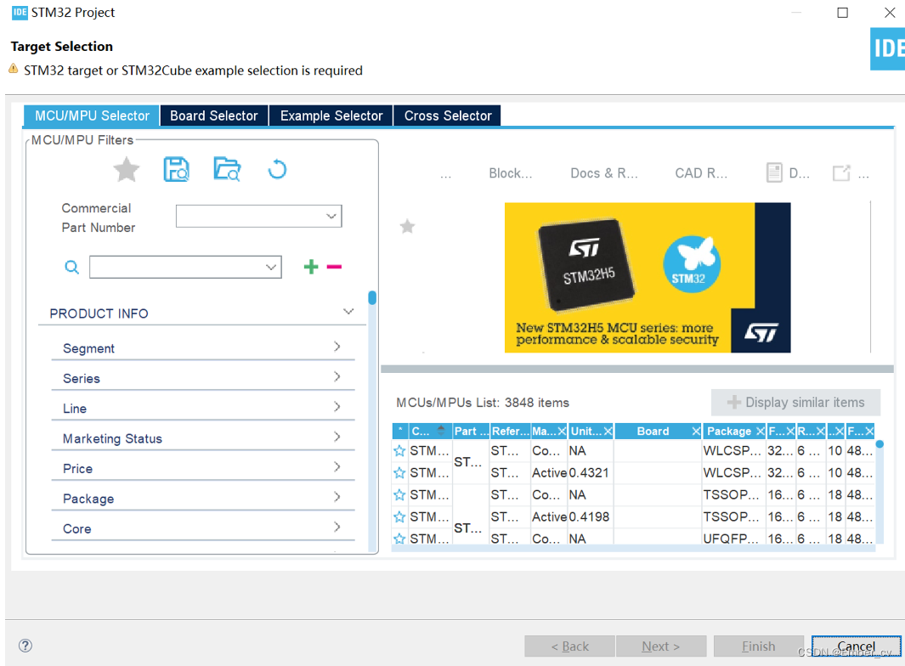905x666 pixels.
Task: Click the magnifier search icon
Action: (x=71, y=268)
